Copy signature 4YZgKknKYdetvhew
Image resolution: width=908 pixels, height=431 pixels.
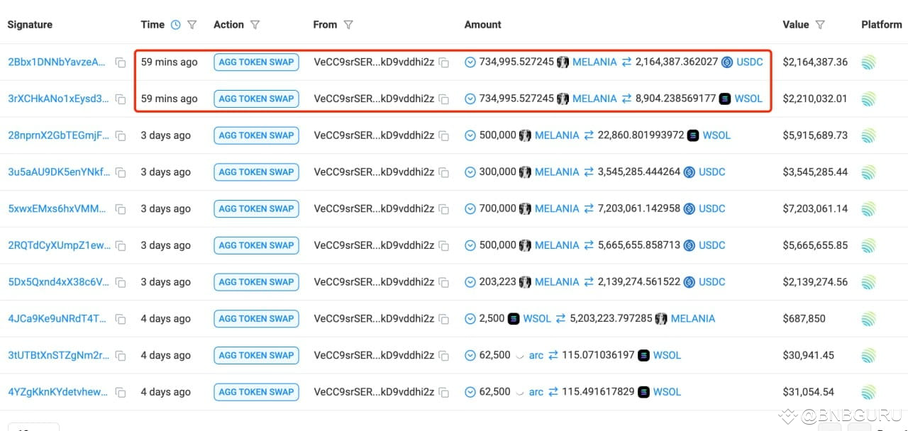(x=121, y=392)
